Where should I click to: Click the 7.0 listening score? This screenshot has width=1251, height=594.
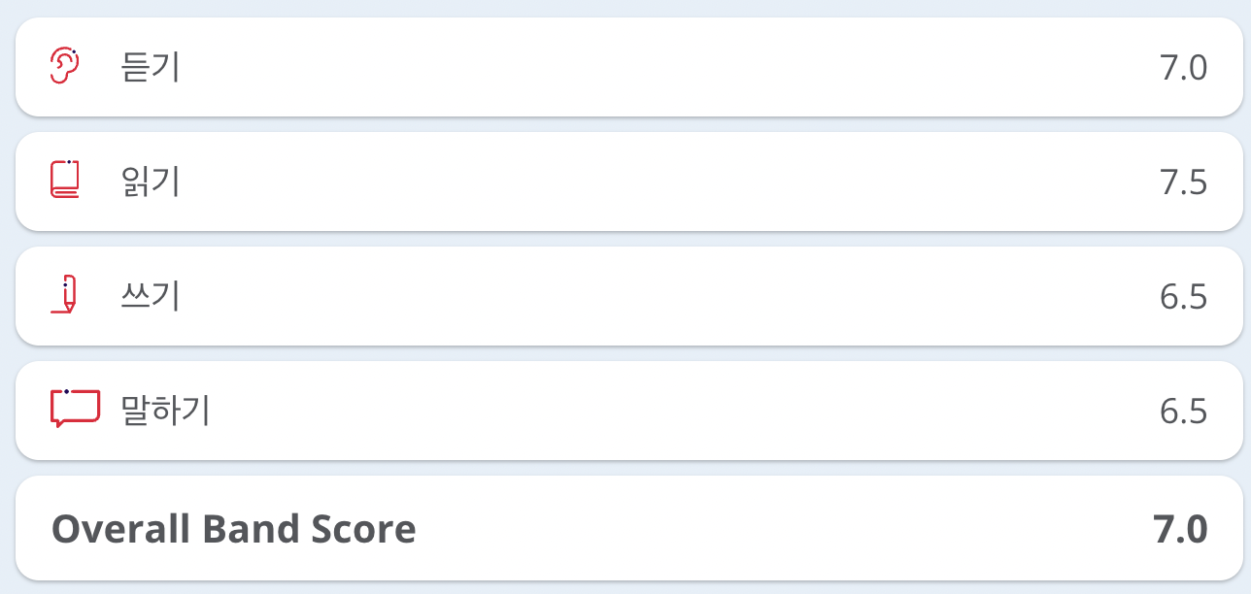(x=1183, y=68)
